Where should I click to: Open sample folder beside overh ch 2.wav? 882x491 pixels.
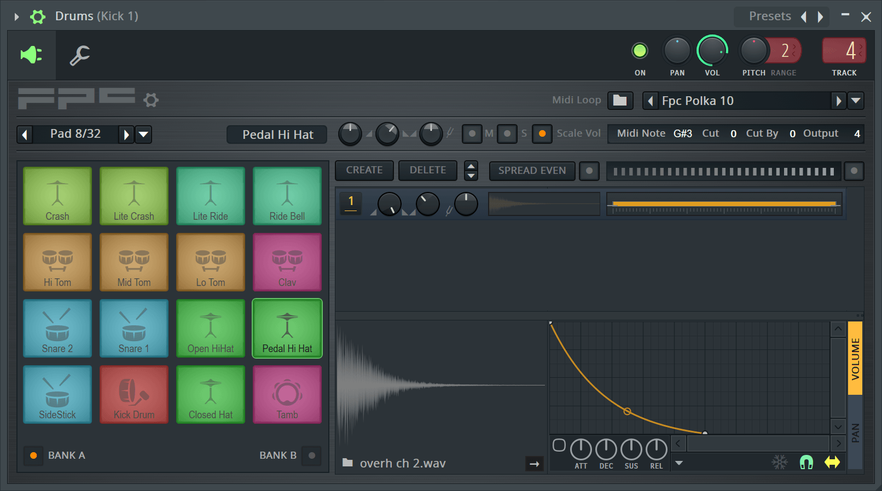tap(347, 463)
